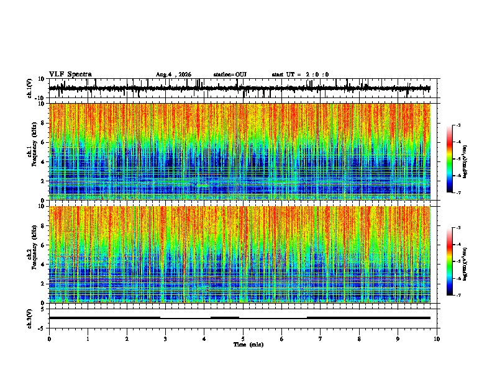Click the "2" kHz tick on ch.2 spectrogram
The width and height of the screenshot is (492, 380).
(x=43, y=284)
